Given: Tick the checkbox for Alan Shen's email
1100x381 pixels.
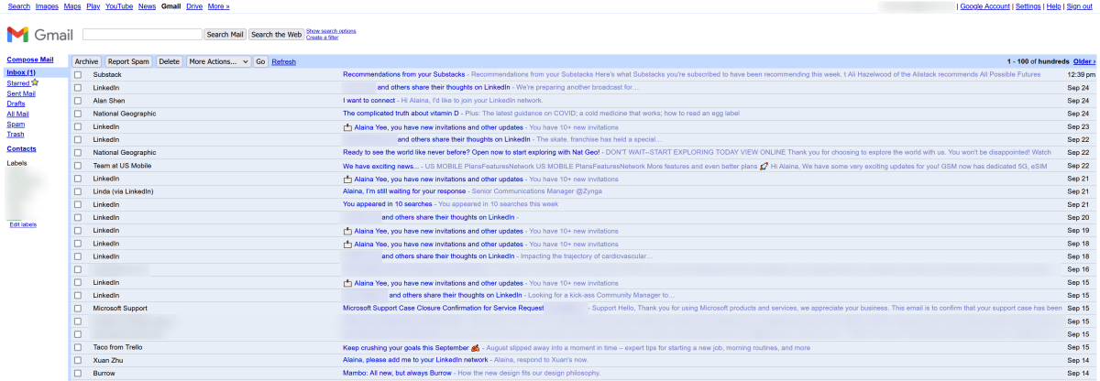Looking at the screenshot, I should (x=78, y=101).
